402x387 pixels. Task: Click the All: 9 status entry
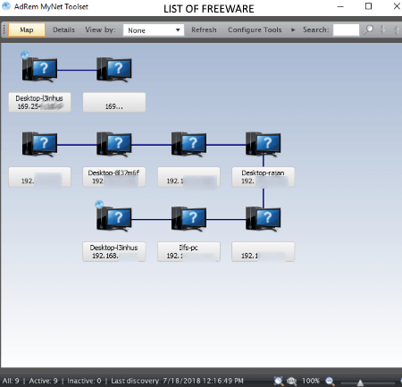coord(11,381)
